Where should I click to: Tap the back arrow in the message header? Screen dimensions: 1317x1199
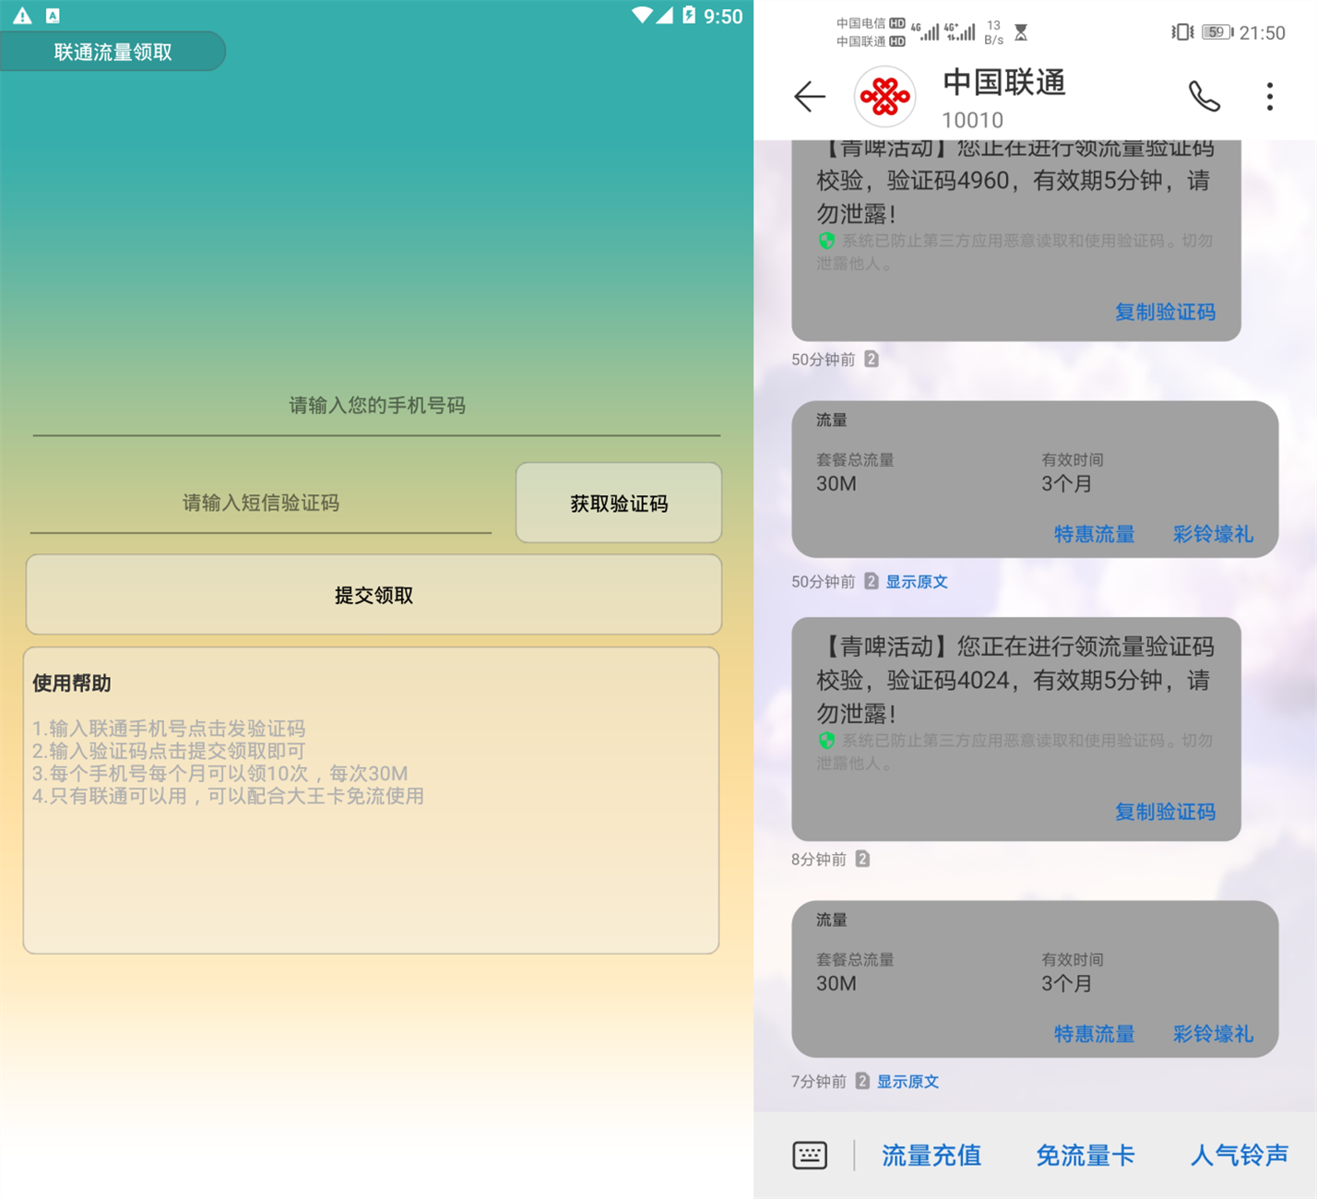coord(809,96)
